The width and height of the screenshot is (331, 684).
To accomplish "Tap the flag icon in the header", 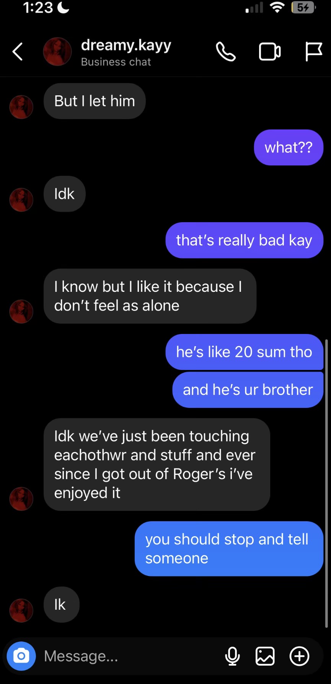I will 314,52.
